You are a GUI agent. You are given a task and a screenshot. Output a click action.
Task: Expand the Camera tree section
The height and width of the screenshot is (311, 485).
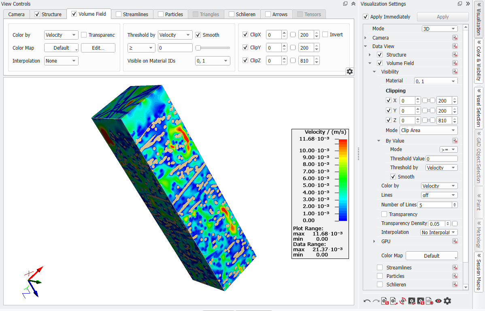[x=366, y=38]
